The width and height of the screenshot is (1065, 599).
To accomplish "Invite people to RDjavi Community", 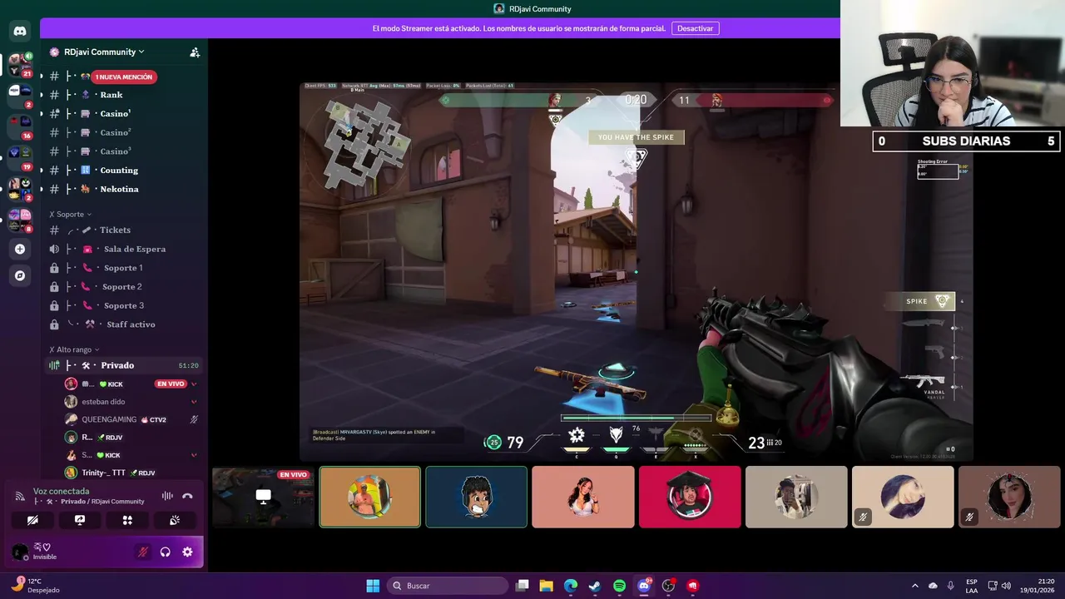I will (195, 52).
